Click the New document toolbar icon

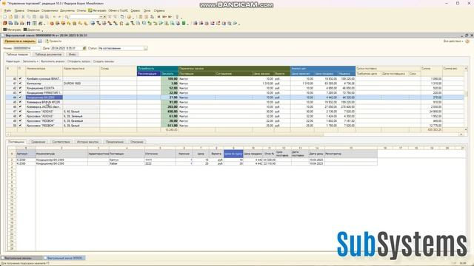click(x=4, y=16)
